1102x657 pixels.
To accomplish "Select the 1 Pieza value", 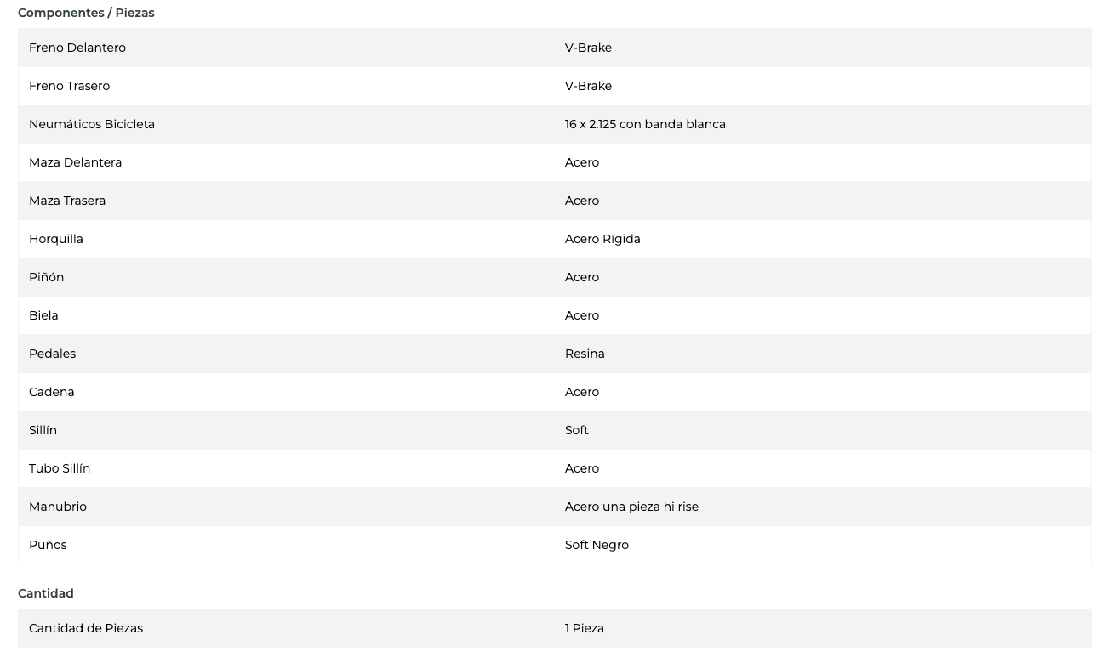I will coord(584,628).
